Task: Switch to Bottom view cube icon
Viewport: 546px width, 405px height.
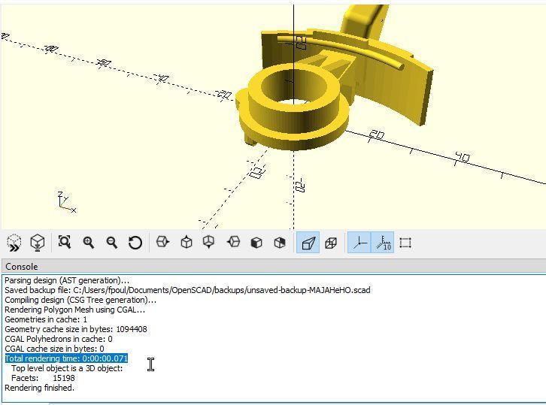Action: (209, 242)
